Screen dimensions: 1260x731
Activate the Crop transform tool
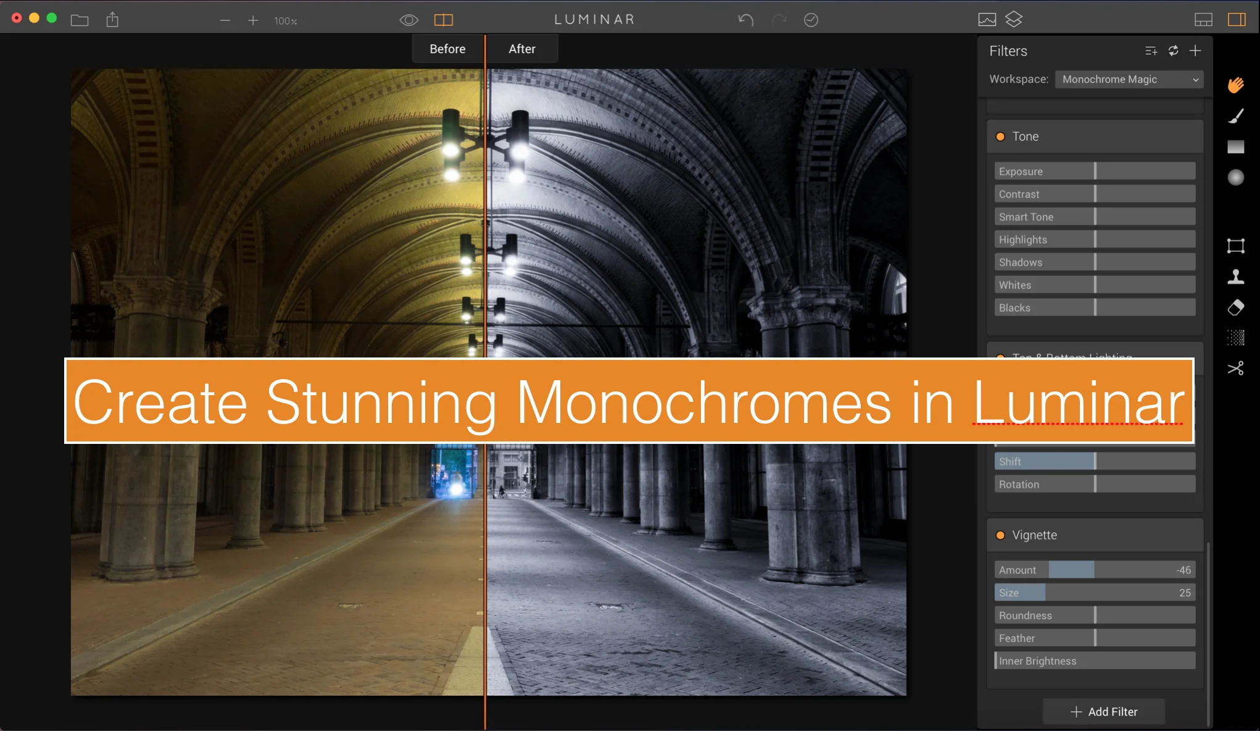pos(1235,246)
